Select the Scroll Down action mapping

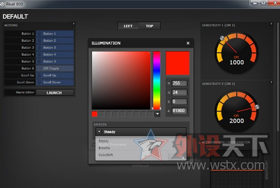pos(55,82)
